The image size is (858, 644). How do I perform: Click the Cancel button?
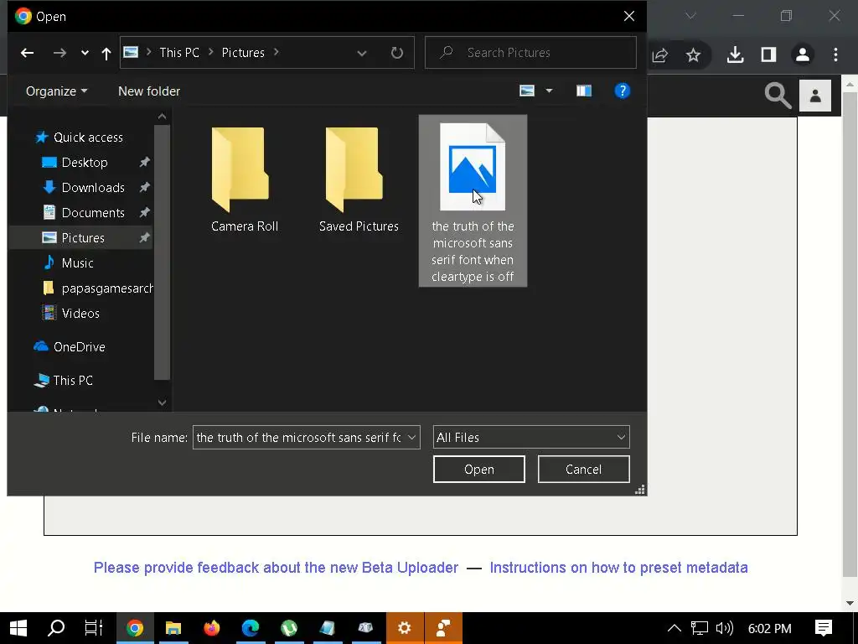pos(583,470)
